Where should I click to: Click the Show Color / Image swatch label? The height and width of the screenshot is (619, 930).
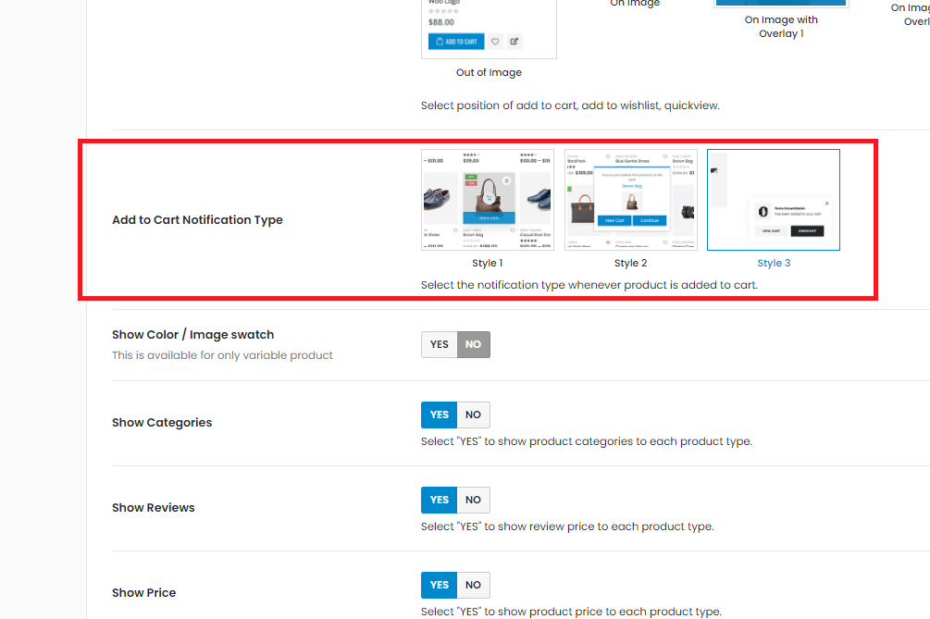[x=192, y=335]
